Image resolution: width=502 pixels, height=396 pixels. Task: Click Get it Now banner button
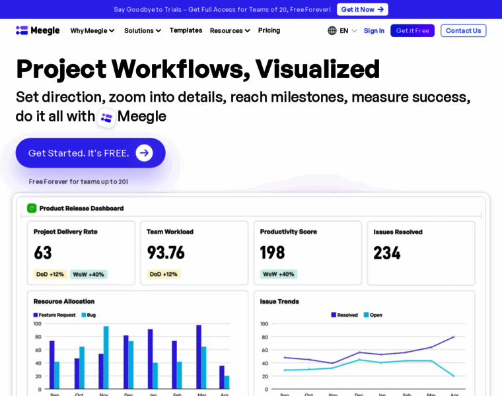coord(363,10)
